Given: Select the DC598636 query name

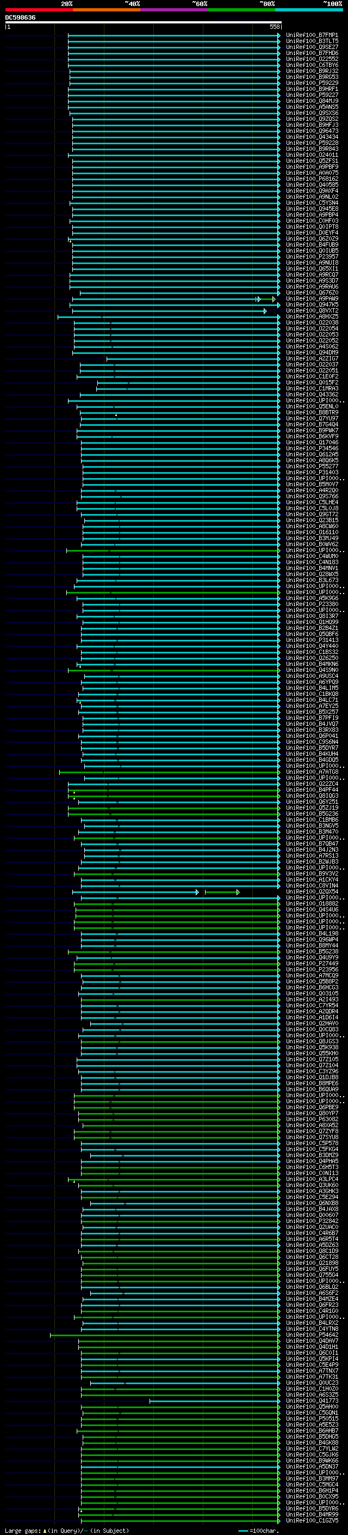Looking at the screenshot, I should pyautogui.click(x=20, y=17).
